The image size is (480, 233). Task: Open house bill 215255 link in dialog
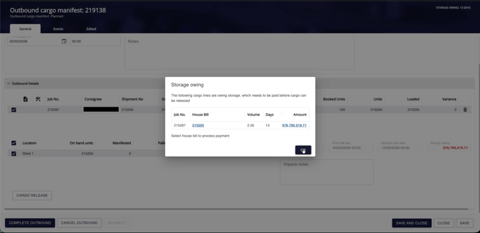point(198,125)
